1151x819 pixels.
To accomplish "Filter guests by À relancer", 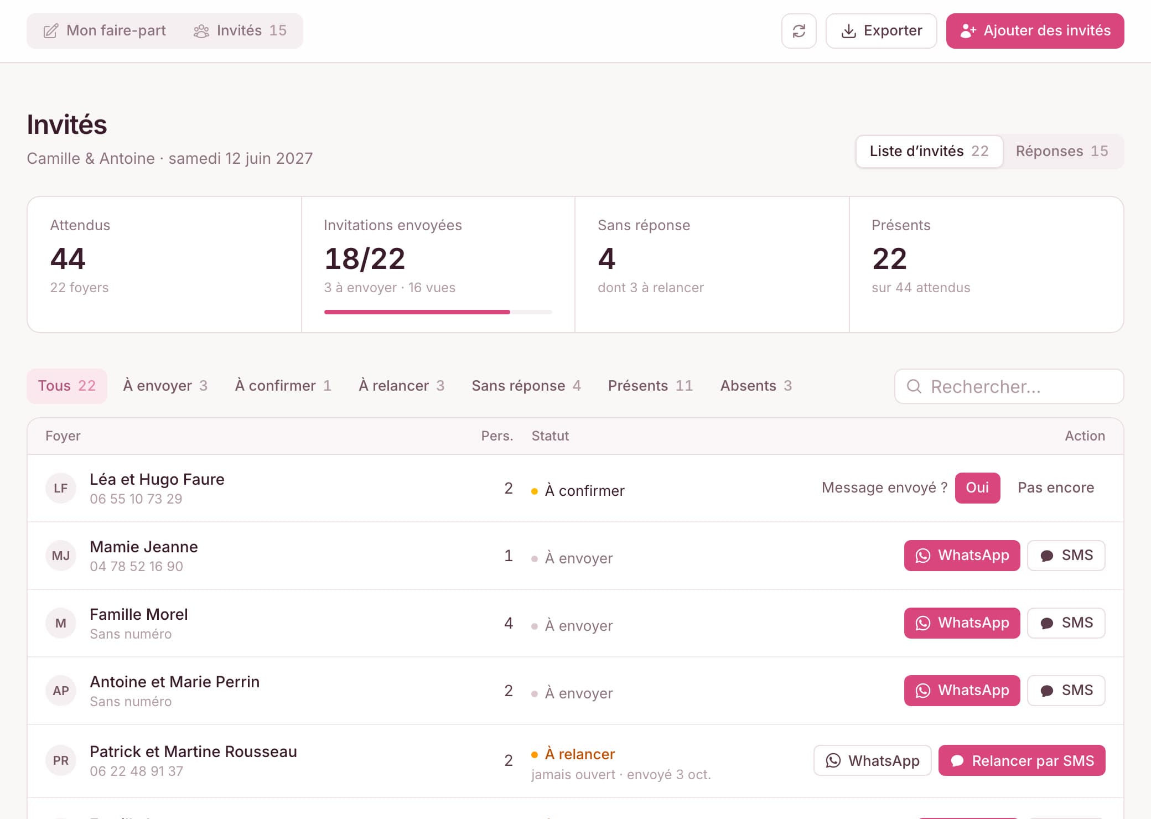I will tap(401, 386).
